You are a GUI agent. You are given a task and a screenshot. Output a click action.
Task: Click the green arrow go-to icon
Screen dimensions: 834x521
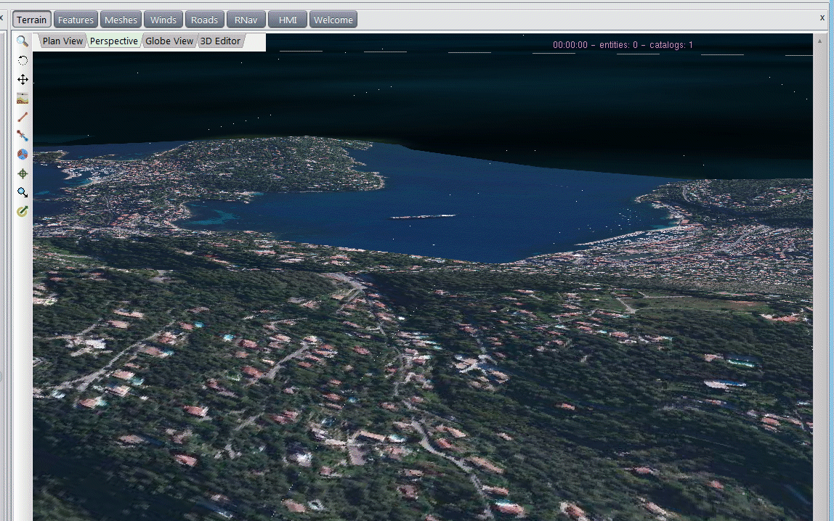(x=23, y=211)
